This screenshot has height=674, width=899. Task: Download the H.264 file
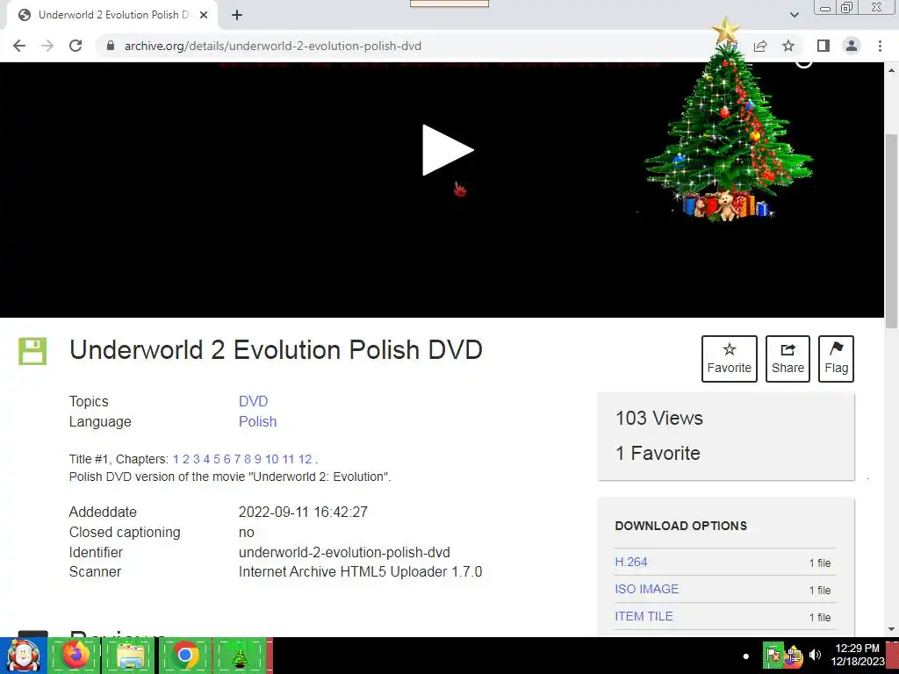coord(631,562)
